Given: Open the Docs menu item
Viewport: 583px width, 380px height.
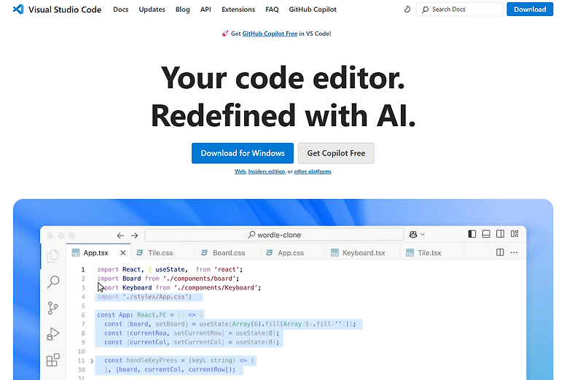Looking at the screenshot, I should 121,9.
